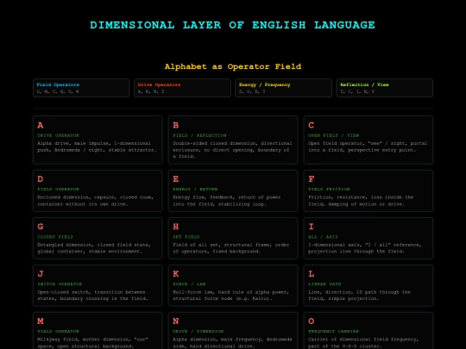Viewport: 466px width, 349px height.
Task: Click the letter F card heading
Action: click(312, 179)
